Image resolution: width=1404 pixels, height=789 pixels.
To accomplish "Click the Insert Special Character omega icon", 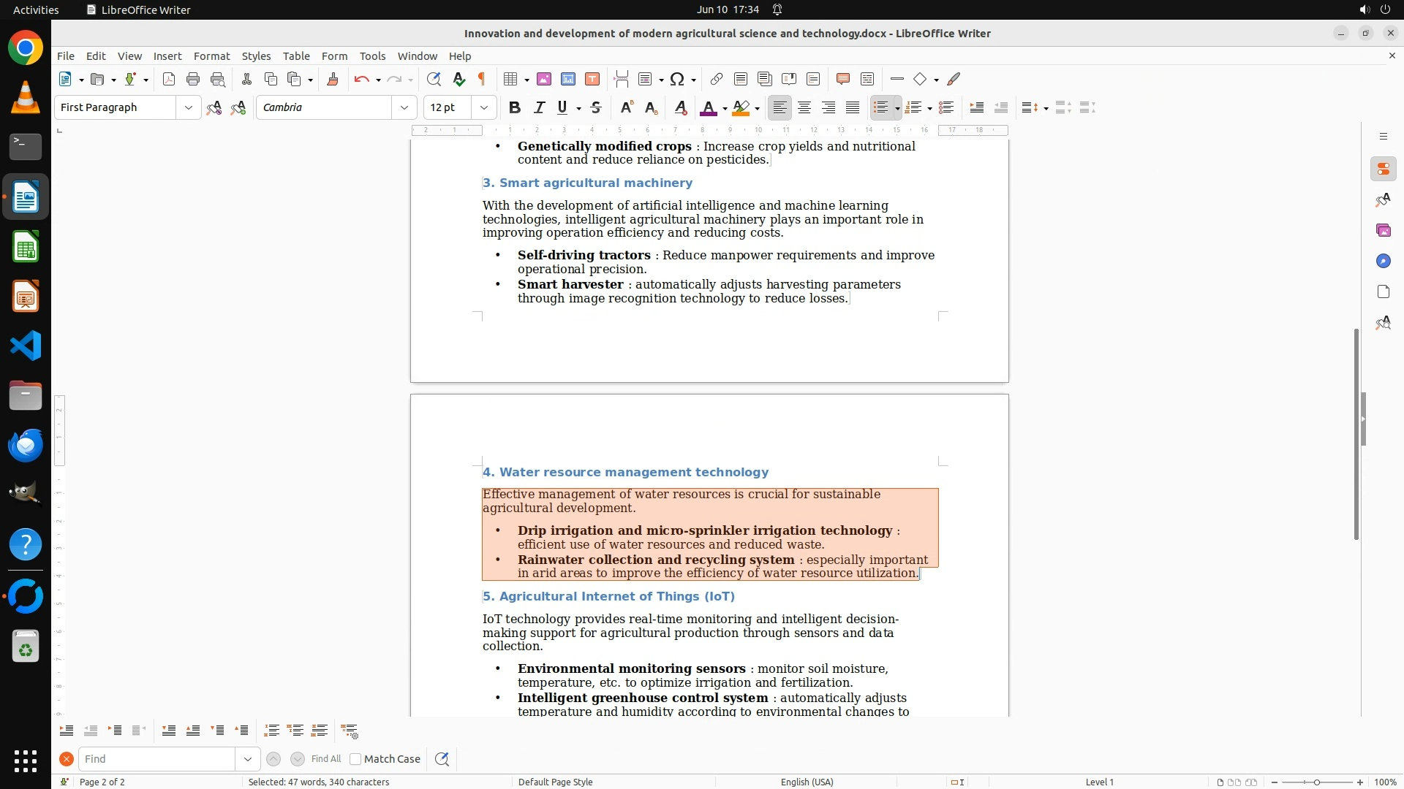I will coord(677,79).
